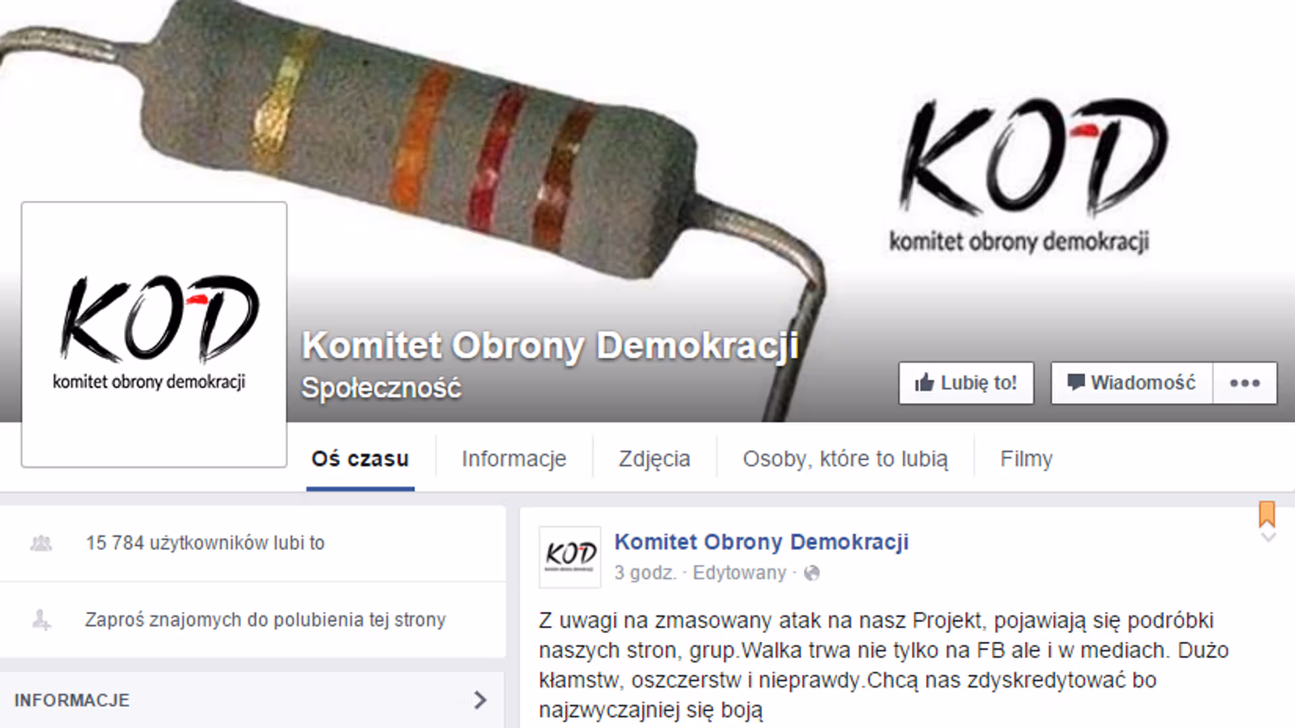Viewport: 1295px width, 728px height.
Task: Go to the Filmy tab
Action: point(1026,459)
